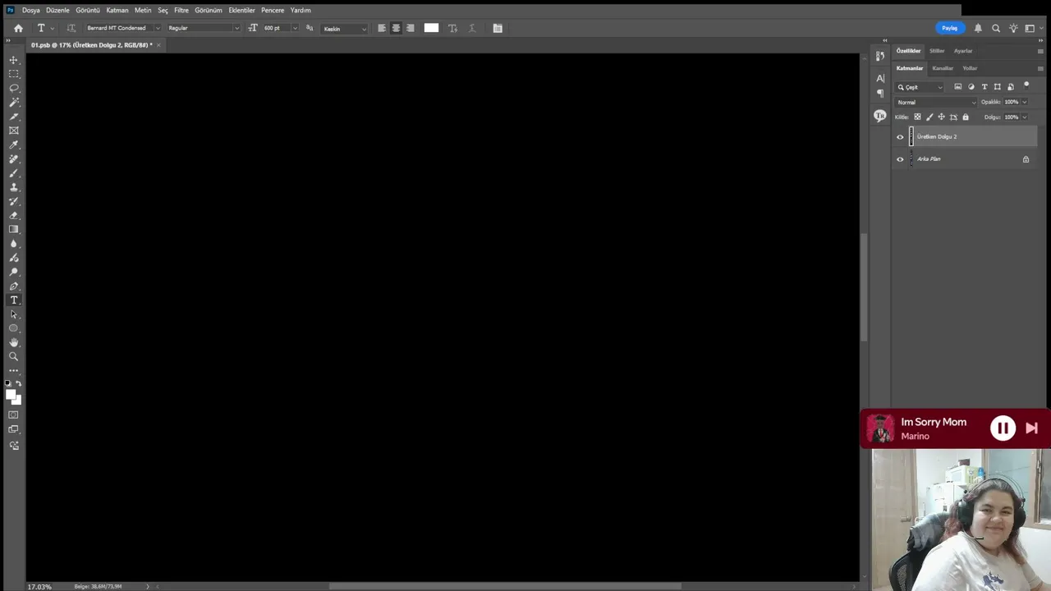Lock layer position
Image resolution: width=1051 pixels, height=591 pixels.
pyautogui.click(x=942, y=117)
